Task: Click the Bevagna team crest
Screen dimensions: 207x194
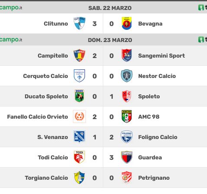Action: [127, 23]
